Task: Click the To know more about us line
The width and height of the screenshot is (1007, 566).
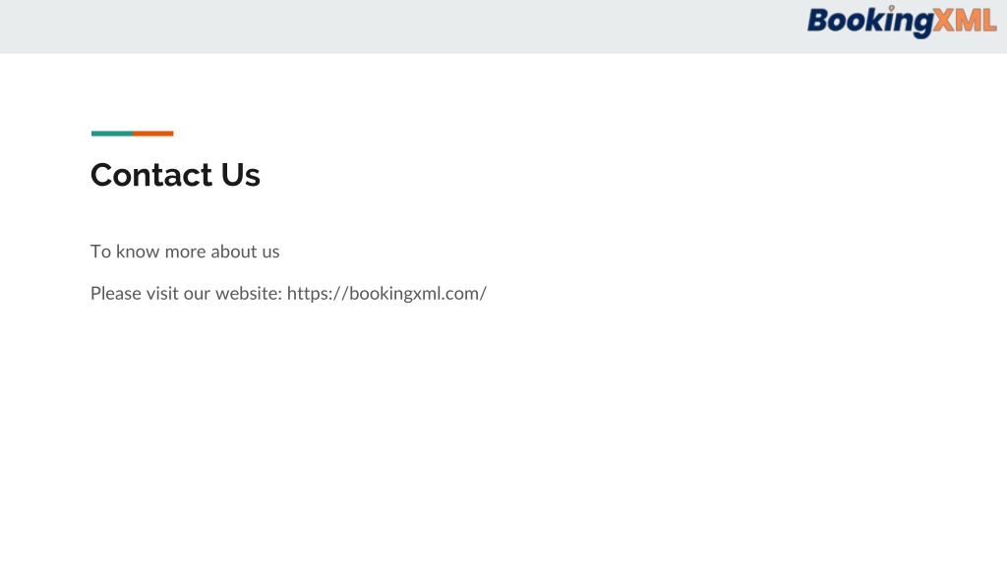Action: (x=185, y=251)
